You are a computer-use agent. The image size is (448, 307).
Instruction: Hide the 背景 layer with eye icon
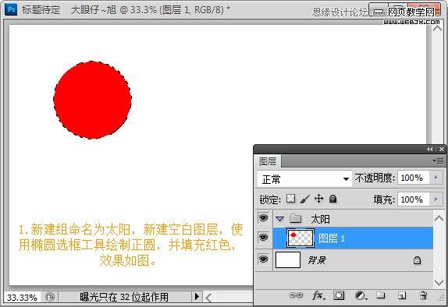(x=263, y=259)
